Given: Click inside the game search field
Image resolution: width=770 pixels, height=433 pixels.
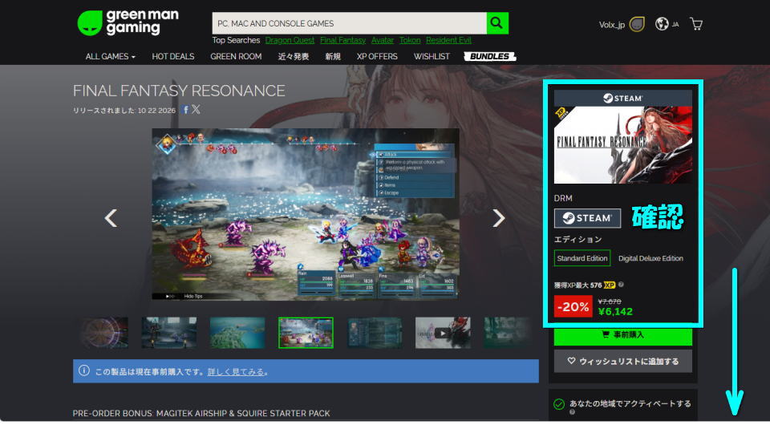Looking at the screenshot, I should pyautogui.click(x=349, y=23).
